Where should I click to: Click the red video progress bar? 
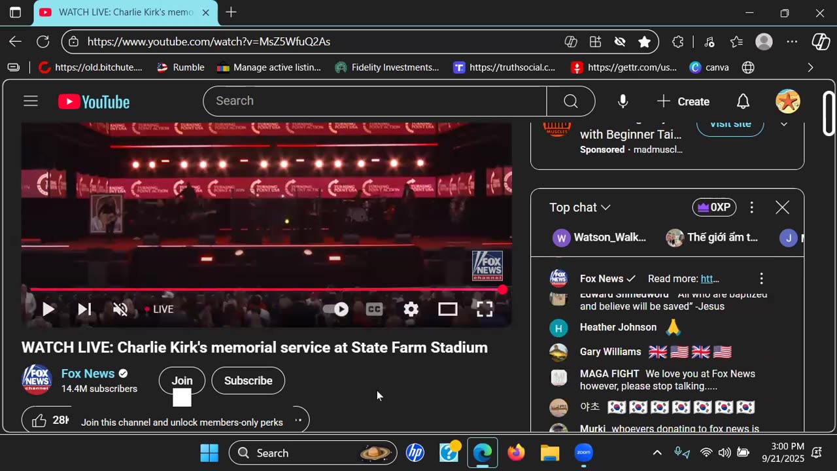pyautogui.click(x=266, y=289)
